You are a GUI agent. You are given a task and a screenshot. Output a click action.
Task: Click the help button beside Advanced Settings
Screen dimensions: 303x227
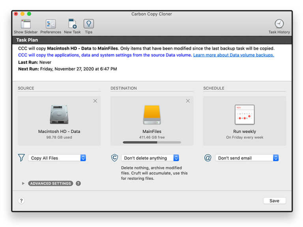click(78, 183)
